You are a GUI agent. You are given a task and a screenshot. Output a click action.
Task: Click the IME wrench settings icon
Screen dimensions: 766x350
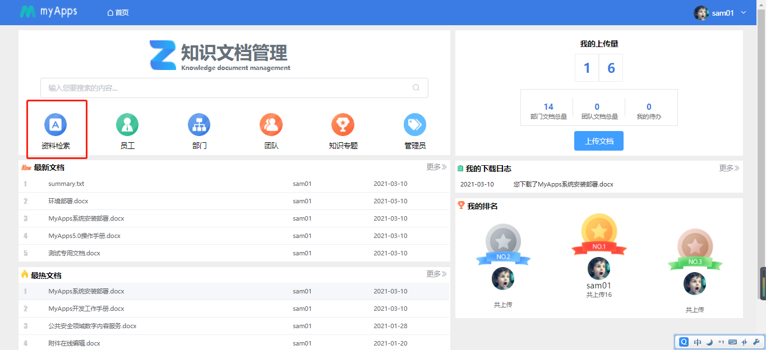click(756, 342)
